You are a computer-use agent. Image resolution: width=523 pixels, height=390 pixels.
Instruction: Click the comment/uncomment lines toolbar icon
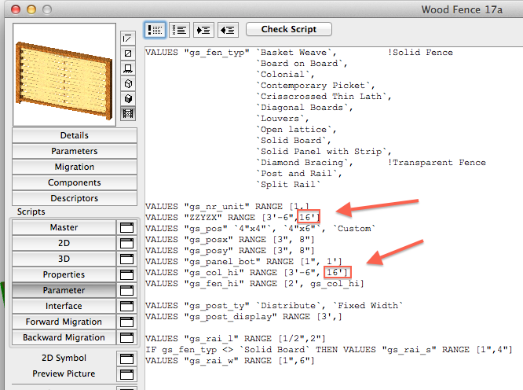coord(155,30)
